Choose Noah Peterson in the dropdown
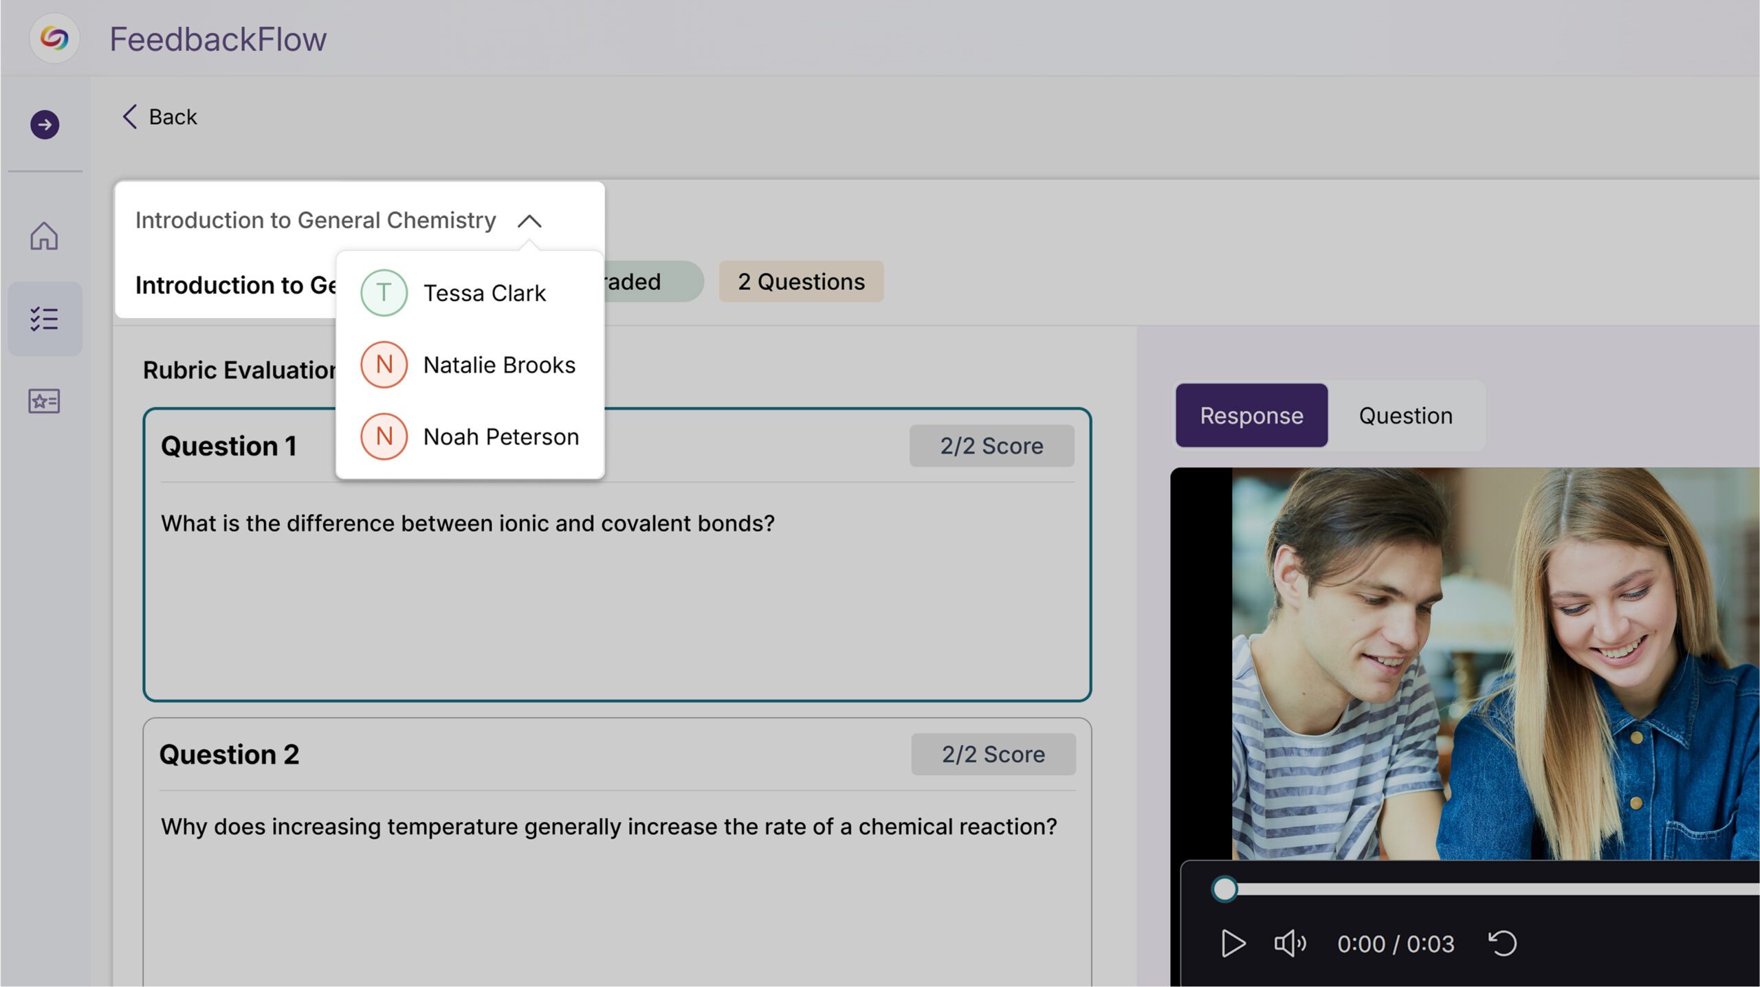Screen dimensions: 1760x987 pyautogui.click(x=500, y=436)
